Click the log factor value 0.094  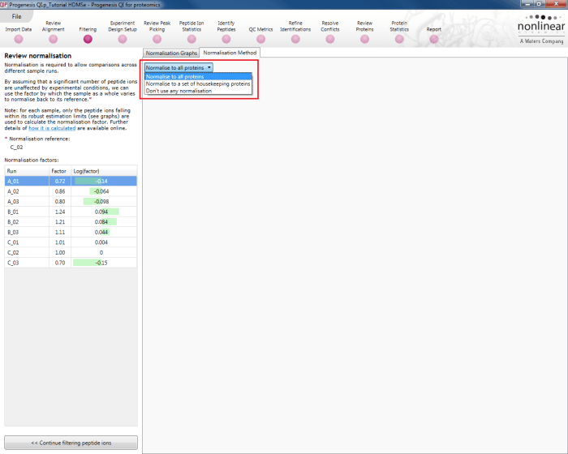coord(101,212)
